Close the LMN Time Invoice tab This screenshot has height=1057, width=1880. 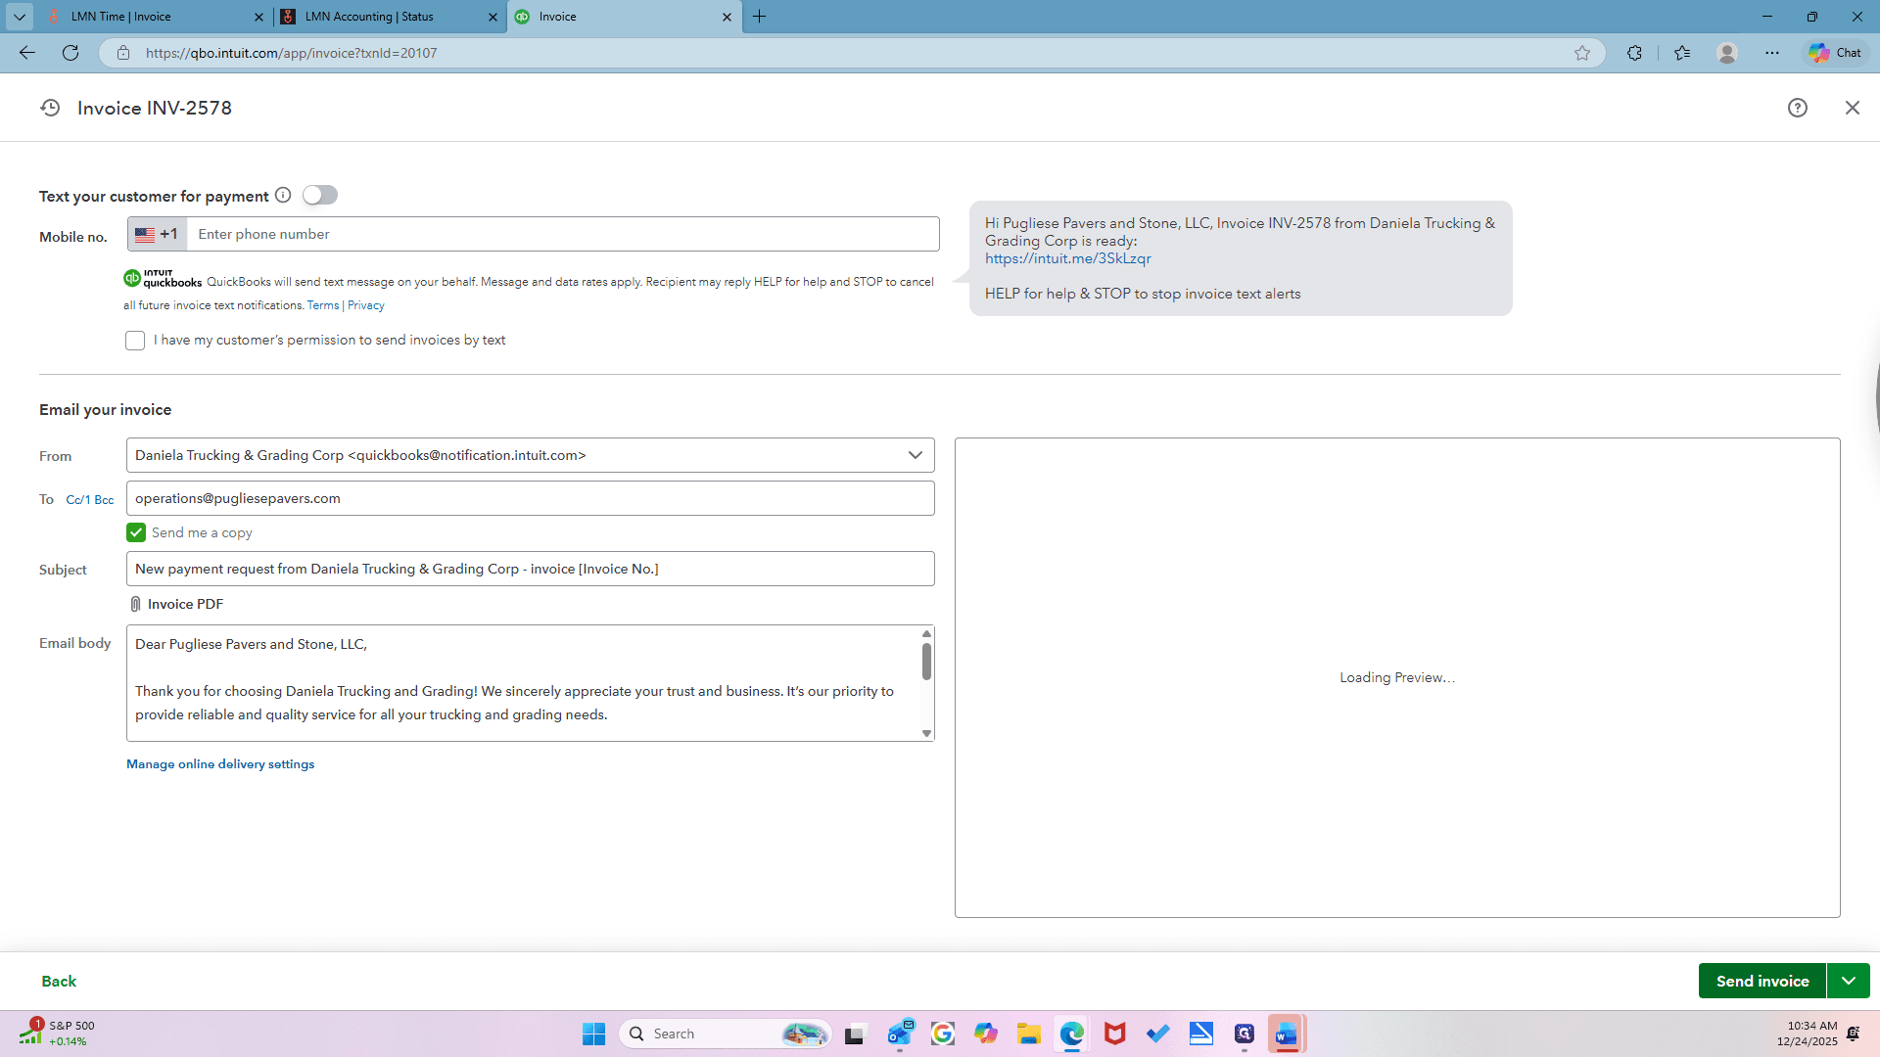(x=258, y=17)
